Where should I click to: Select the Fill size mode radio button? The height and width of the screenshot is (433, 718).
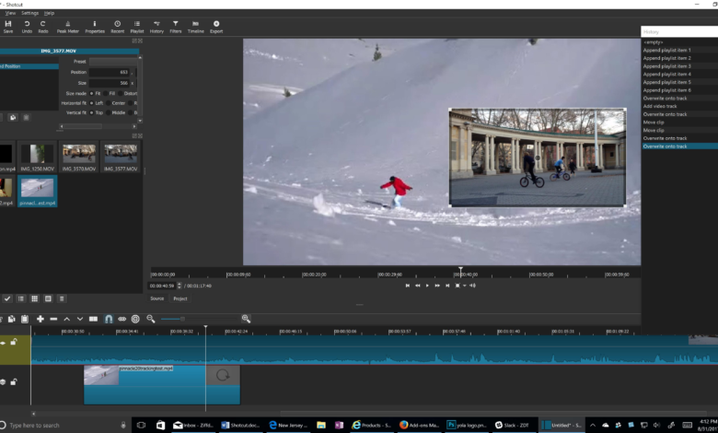[x=108, y=93]
